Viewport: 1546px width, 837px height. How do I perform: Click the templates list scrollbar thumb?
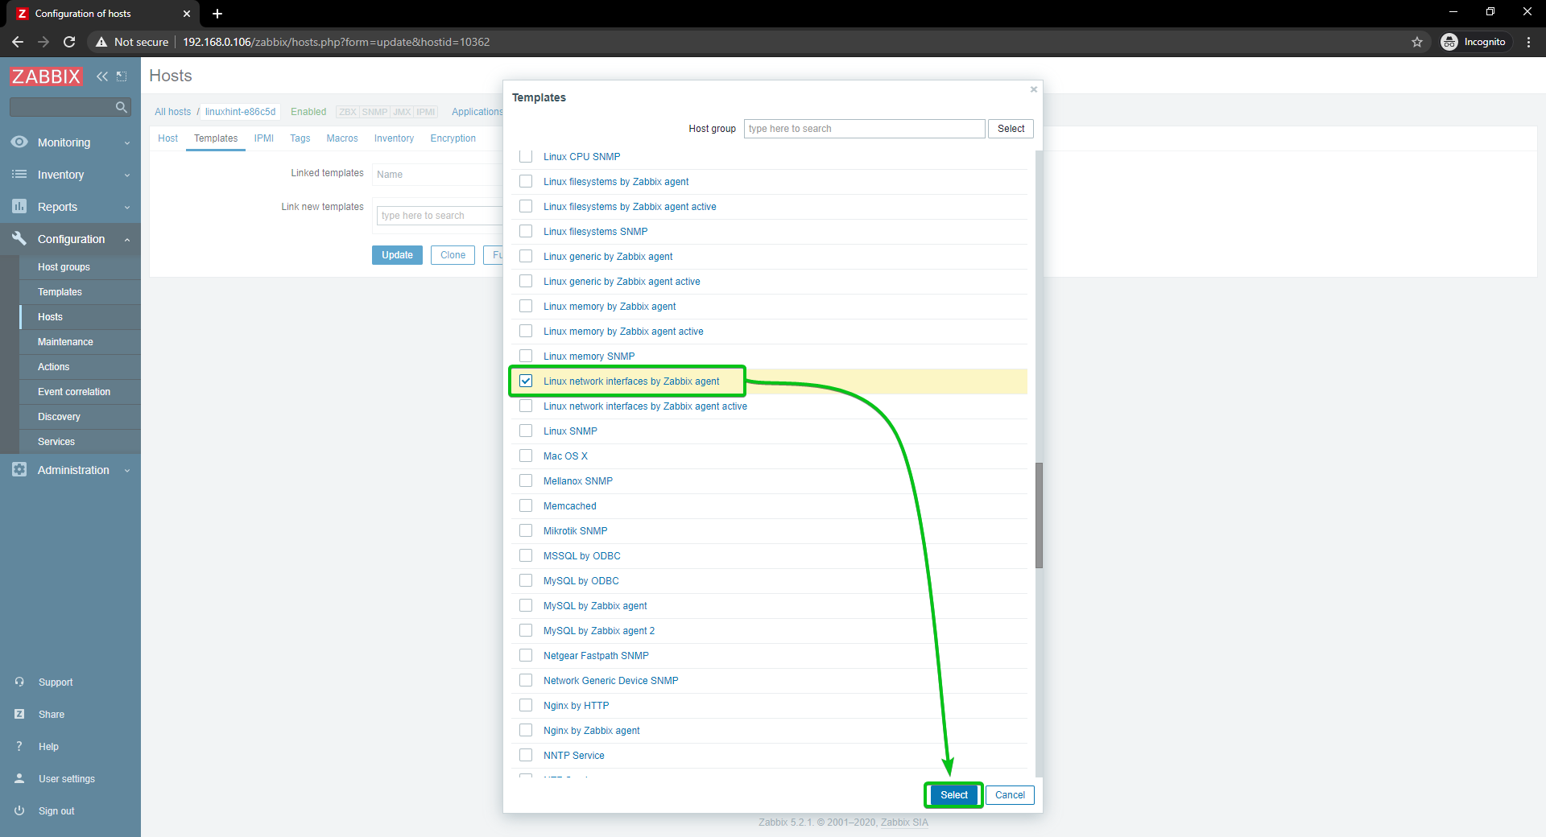click(1039, 515)
